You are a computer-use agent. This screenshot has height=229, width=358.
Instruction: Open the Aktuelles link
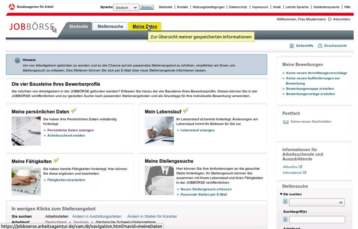[x=290, y=167]
